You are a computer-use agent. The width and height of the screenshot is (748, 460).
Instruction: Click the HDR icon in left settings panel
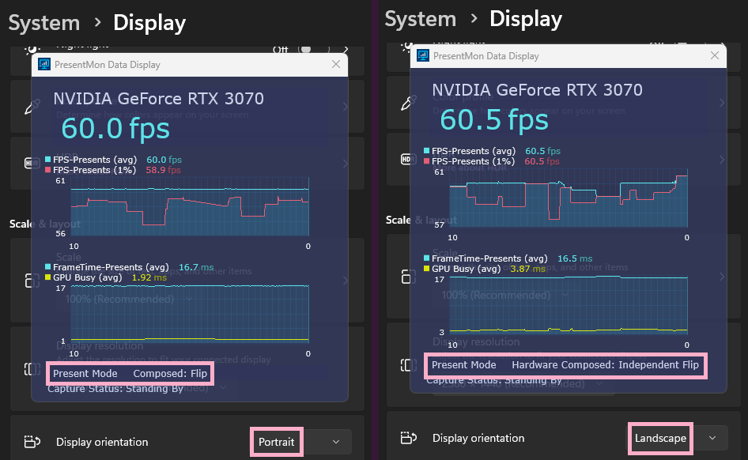click(32, 163)
